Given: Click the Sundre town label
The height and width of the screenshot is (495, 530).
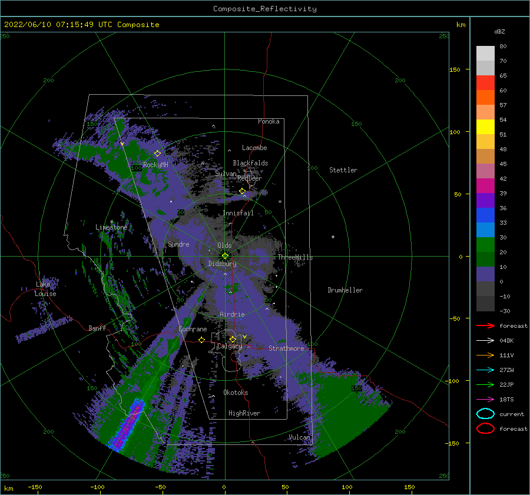Looking at the screenshot, I should 178,244.
